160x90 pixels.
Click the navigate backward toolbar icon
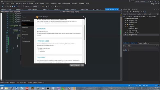click(x=2, y=6)
